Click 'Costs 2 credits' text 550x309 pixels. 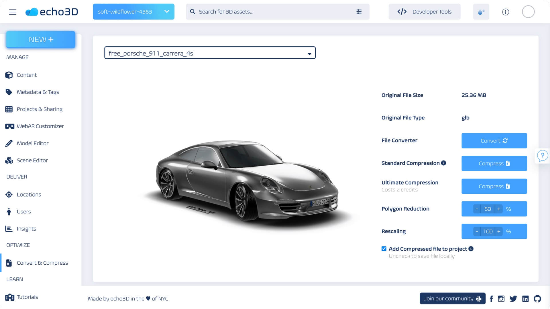pos(400,190)
